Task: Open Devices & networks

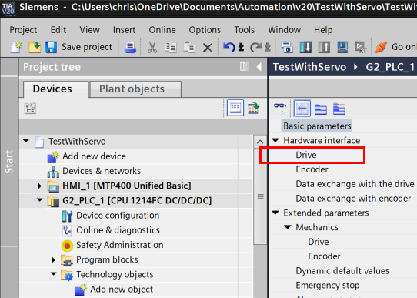Action: coord(102,171)
